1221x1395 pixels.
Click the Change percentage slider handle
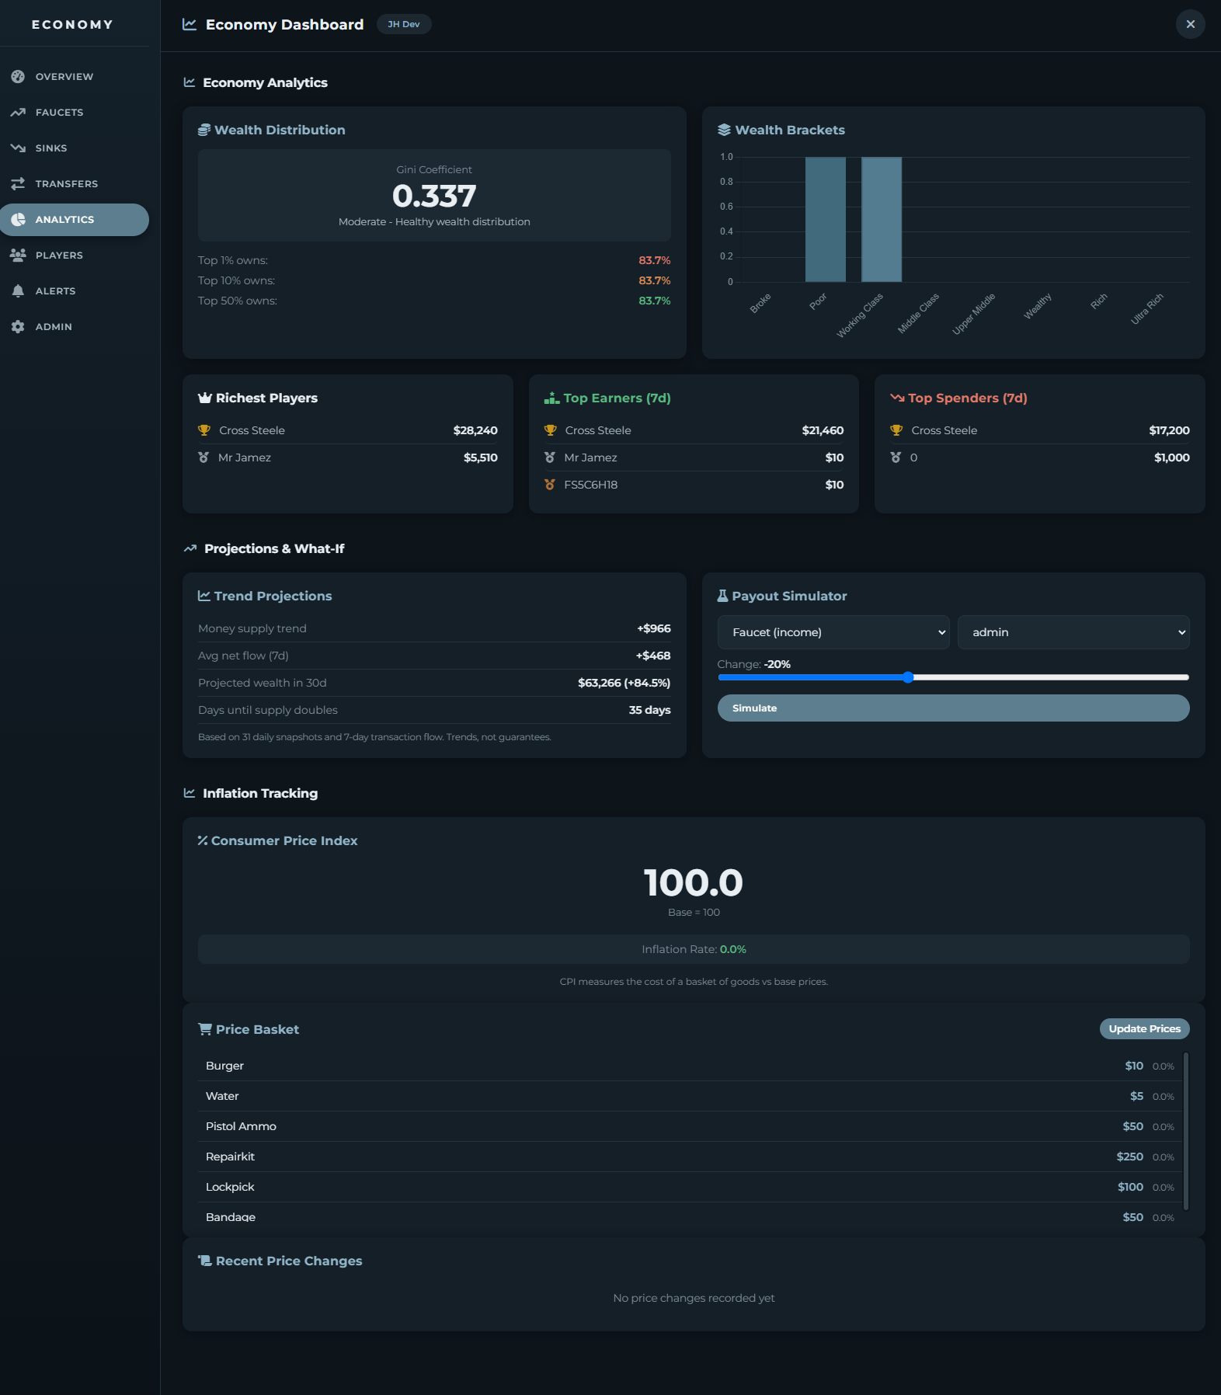tap(908, 677)
